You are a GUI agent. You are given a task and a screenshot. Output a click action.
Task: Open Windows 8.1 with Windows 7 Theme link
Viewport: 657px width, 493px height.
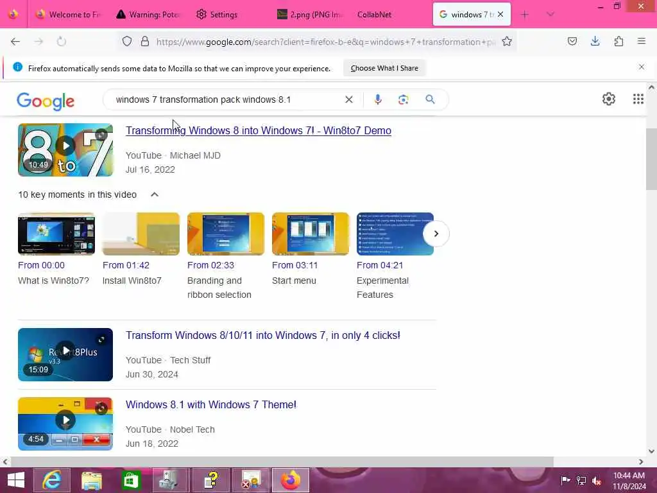210,404
